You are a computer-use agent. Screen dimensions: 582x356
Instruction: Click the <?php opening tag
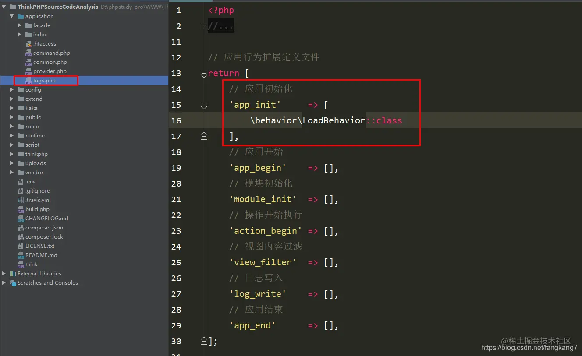click(x=221, y=11)
